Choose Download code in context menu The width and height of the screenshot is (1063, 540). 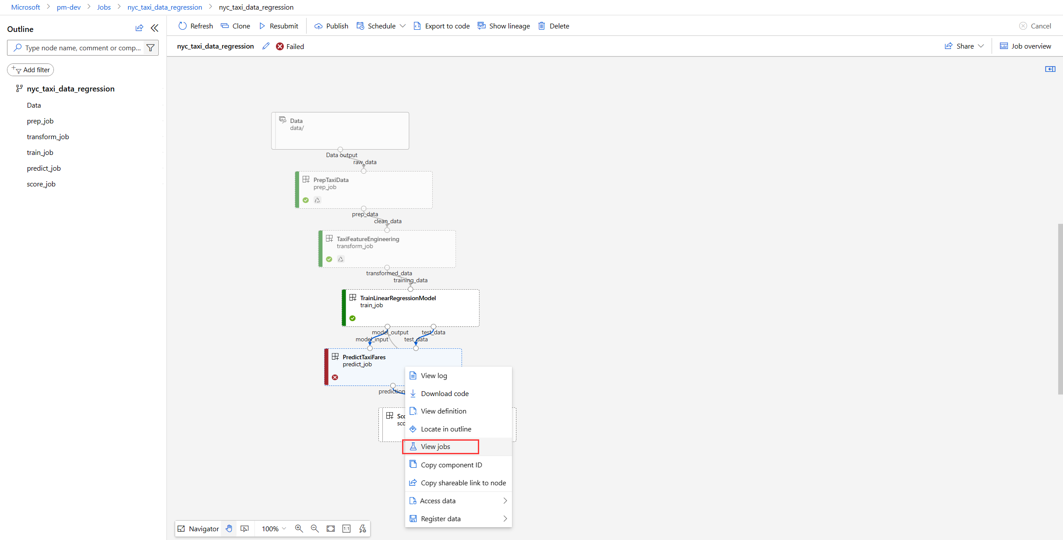click(x=445, y=393)
